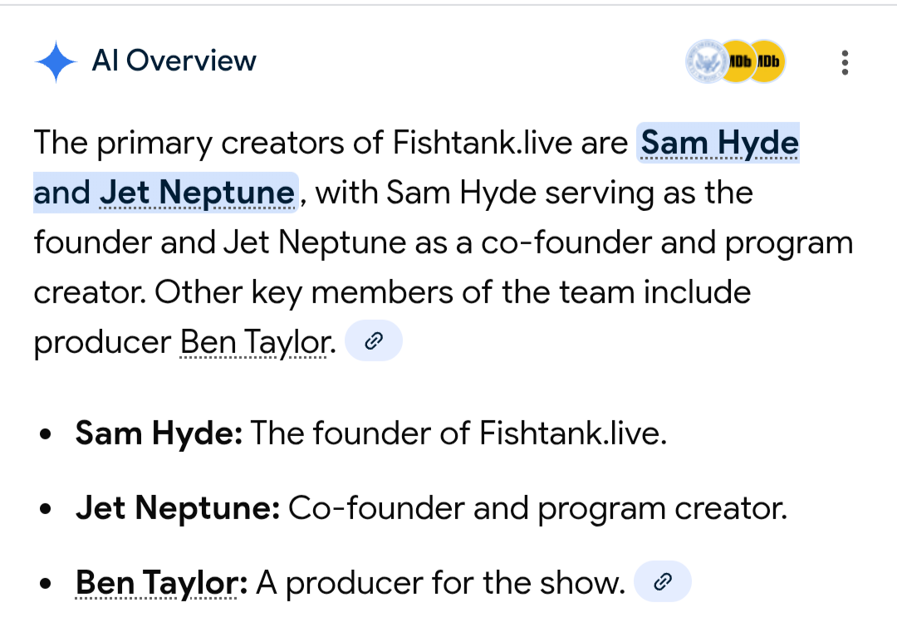
Task: Click bold 'Sam Hyde:' bullet heading
Action: coord(159,434)
